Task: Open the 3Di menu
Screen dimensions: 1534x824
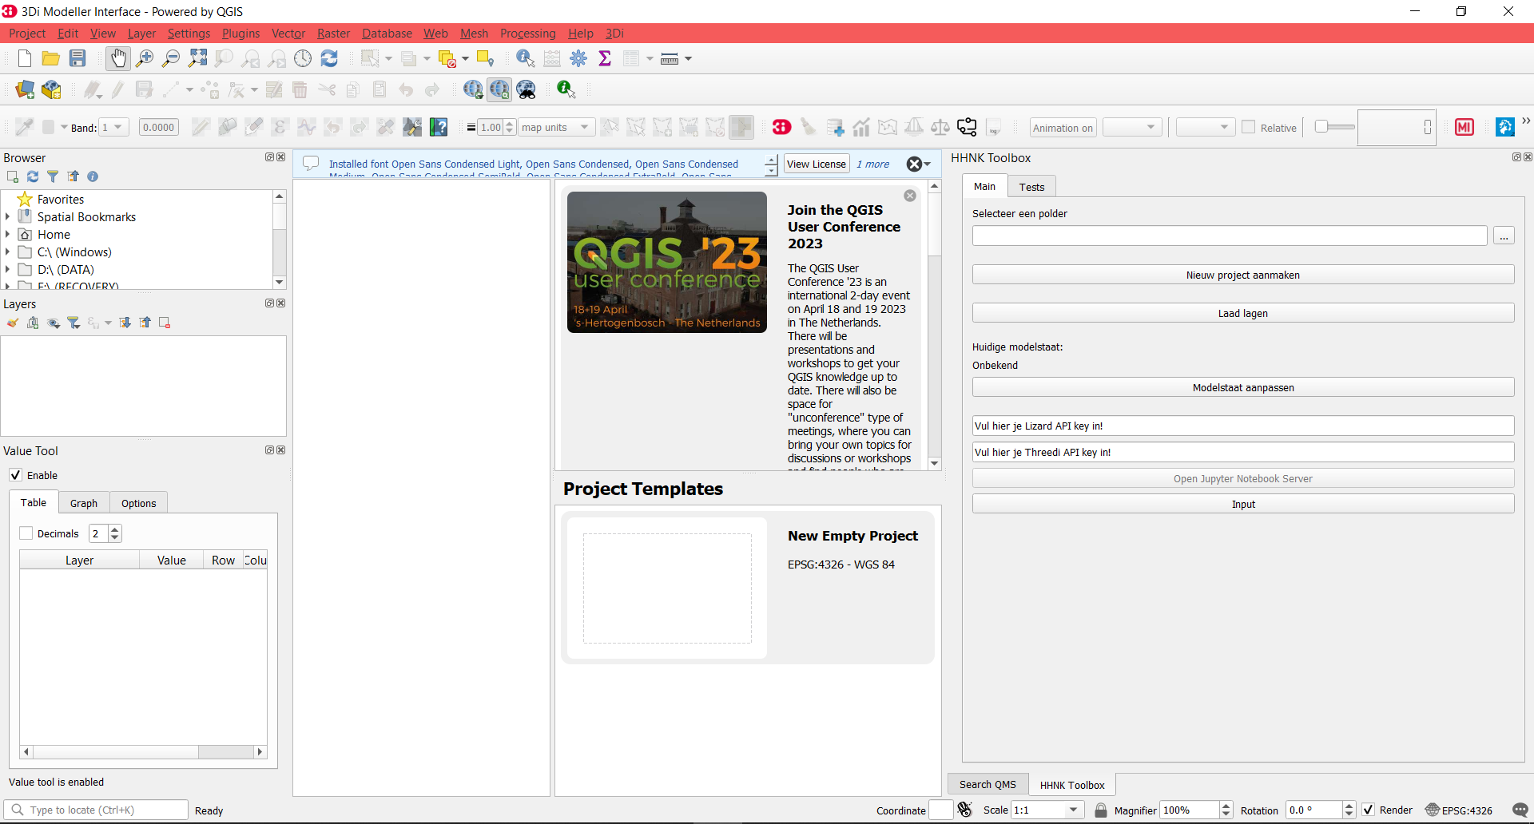Action: point(614,33)
